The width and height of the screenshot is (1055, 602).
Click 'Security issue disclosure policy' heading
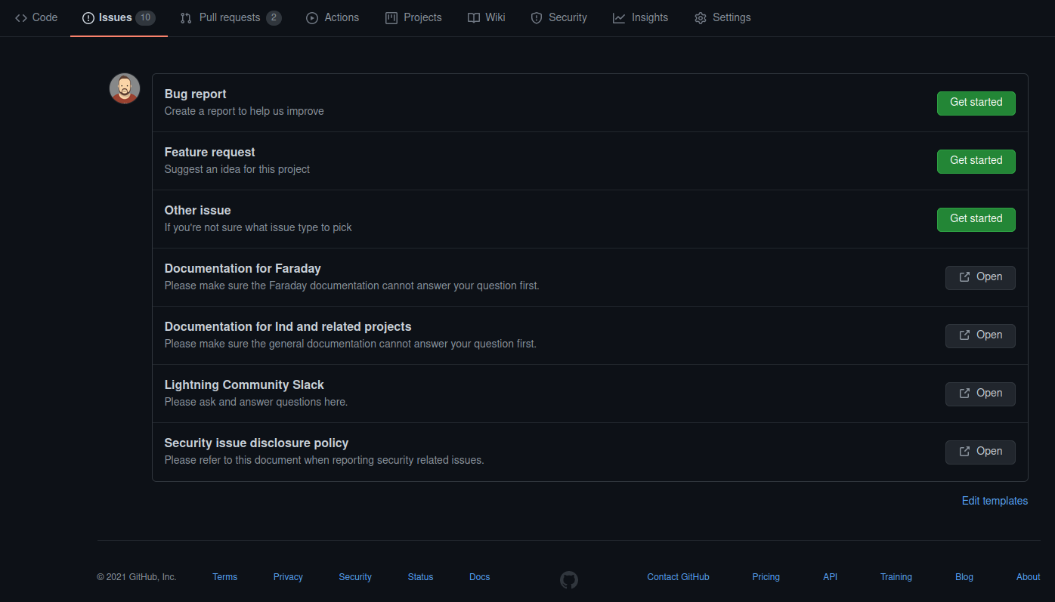(256, 443)
